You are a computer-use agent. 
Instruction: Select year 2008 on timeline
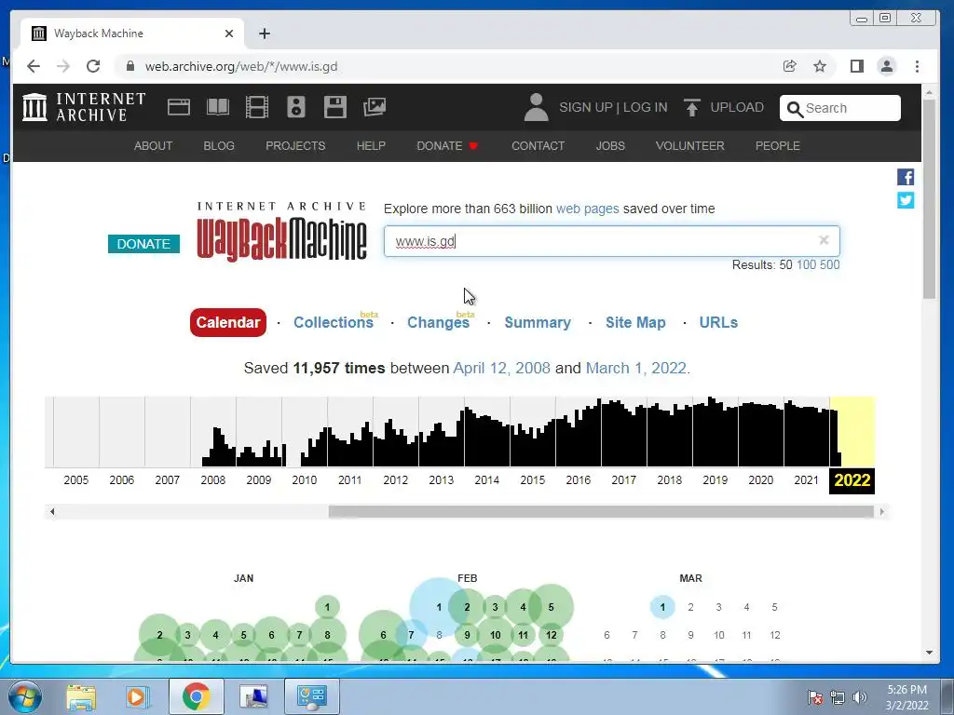coord(213,480)
